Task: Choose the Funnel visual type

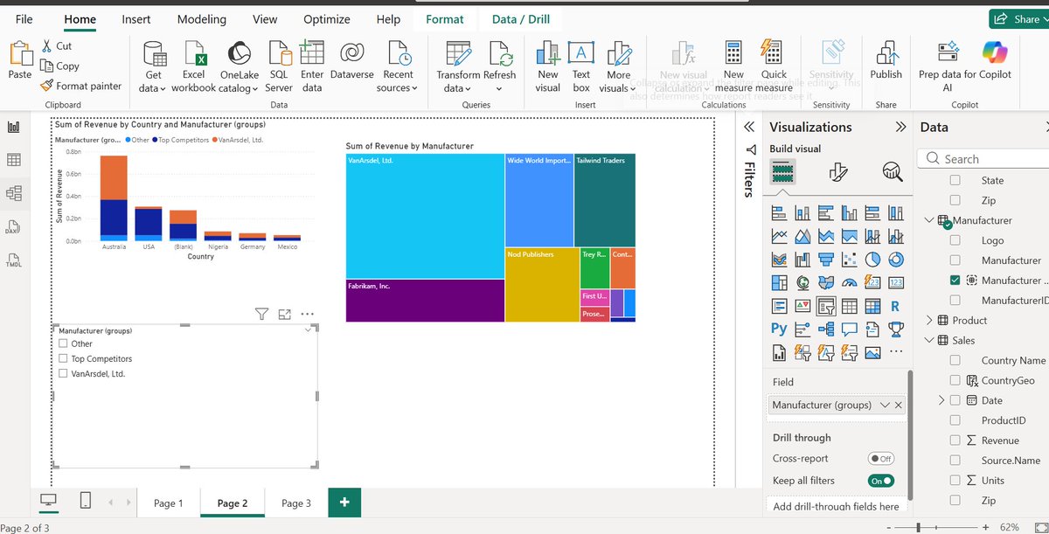Action: coord(825,260)
